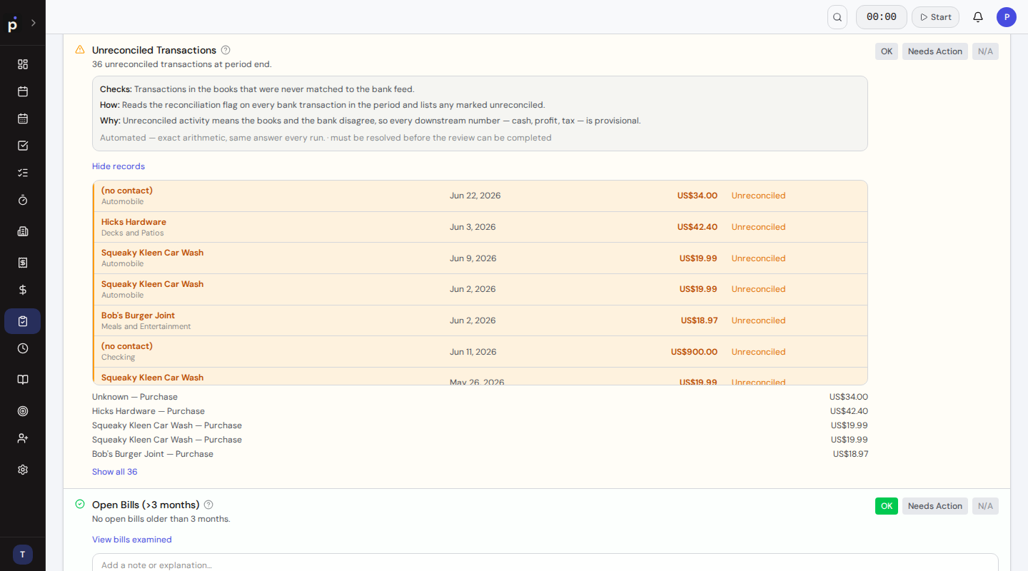The height and width of the screenshot is (571, 1028).
Task: Open the invoice receipt icon in sidebar
Action: (x=23, y=263)
